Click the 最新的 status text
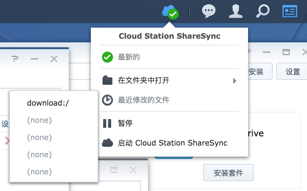Viewport: 307px width, 191px height. coord(129,57)
